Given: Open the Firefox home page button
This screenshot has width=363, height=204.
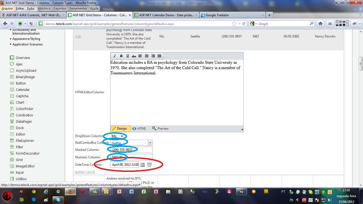Looking at the screenshot, I should click(320, 24).
